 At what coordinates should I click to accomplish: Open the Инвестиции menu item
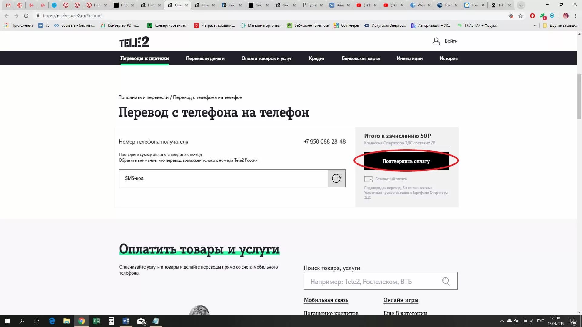[x=410, y=58]
